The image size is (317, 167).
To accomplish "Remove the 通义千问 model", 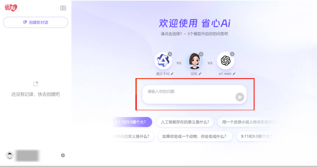I will pyautogui.click(x=170, y=54).
